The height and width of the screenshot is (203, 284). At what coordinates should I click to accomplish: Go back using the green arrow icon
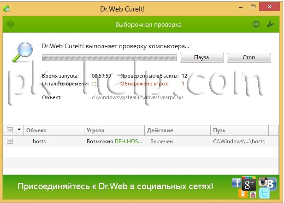(10, 24)
